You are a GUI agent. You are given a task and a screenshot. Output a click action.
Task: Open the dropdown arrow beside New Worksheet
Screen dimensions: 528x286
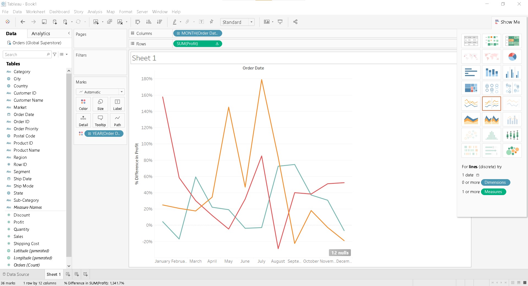[103, 22]
